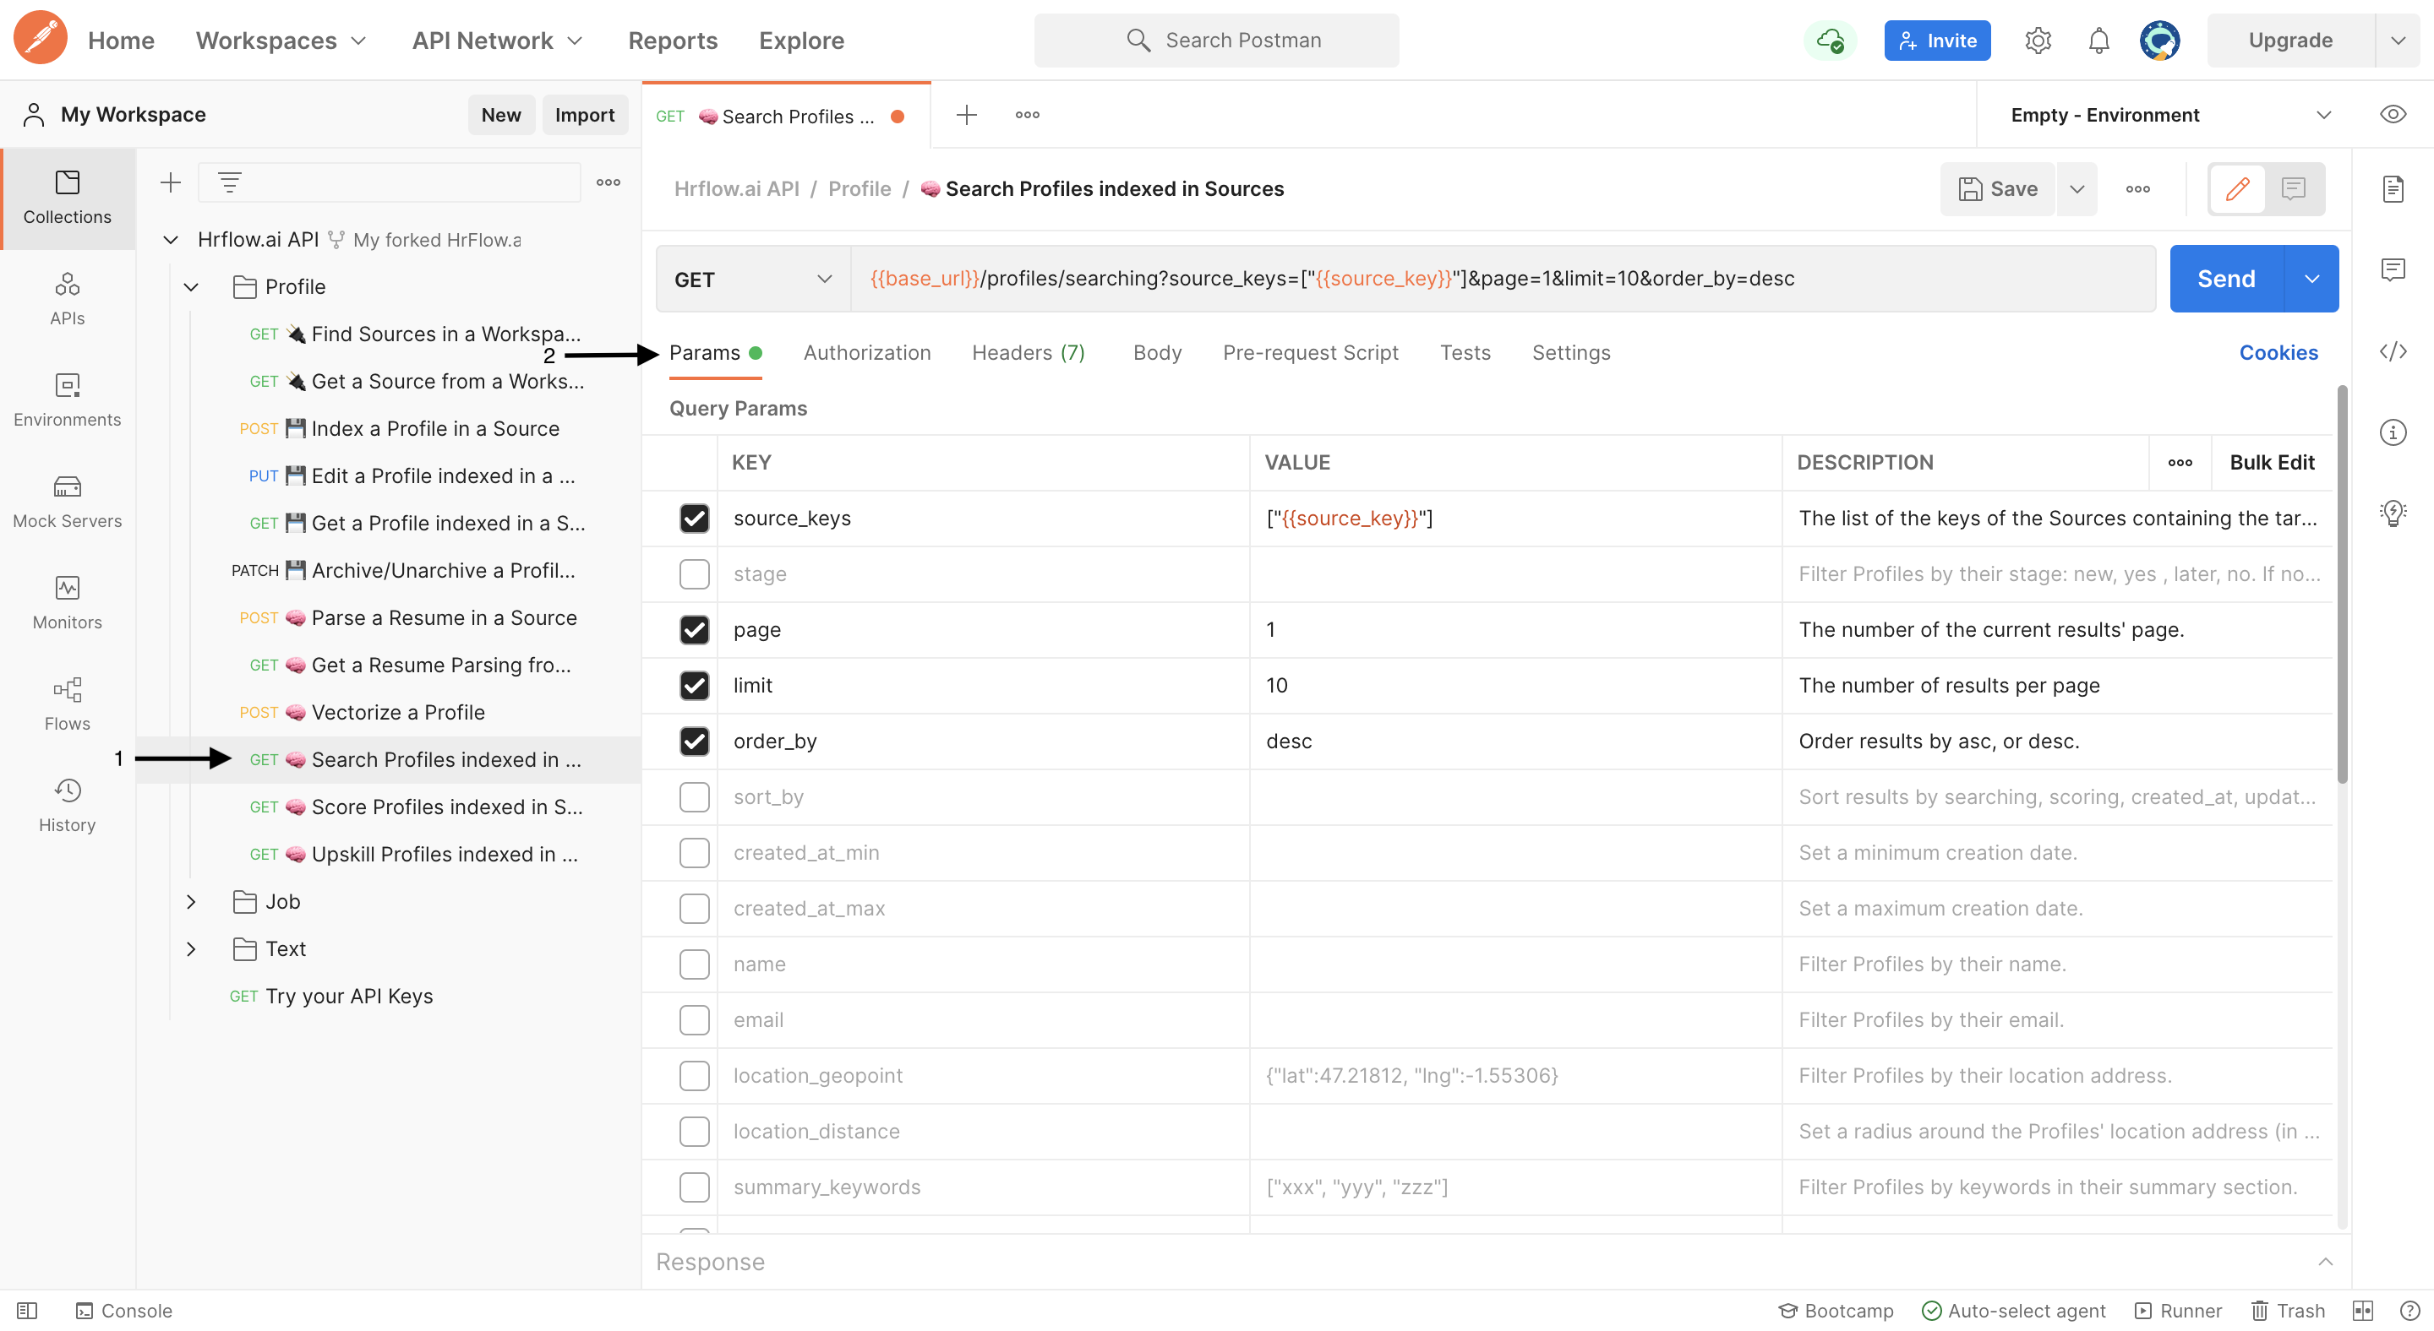
Task: Open the Cookies link
Action: click(x=2277, y=352)
